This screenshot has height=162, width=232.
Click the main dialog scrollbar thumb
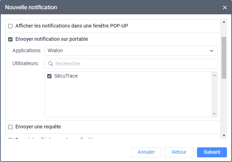point(224,57)
